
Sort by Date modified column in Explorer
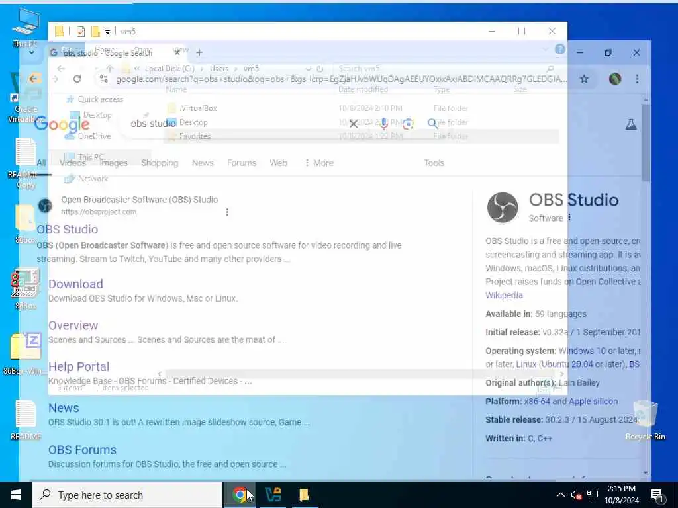coord(363,89)
